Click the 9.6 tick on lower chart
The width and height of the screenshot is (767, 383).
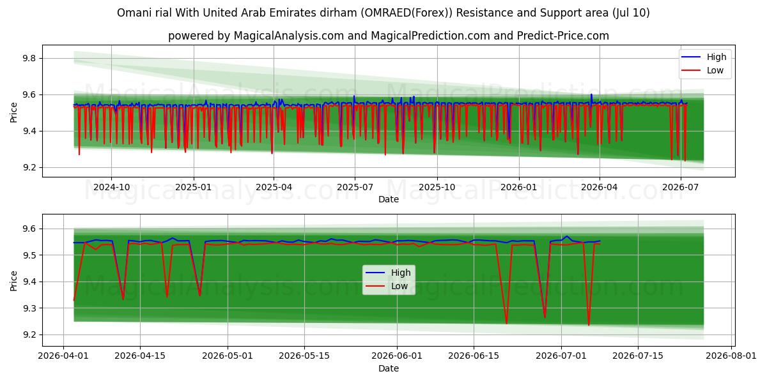(x=31, y=229)
